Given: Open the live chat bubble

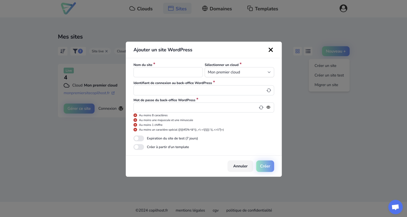Looking at the screenshot, I should tap(395, 207).
